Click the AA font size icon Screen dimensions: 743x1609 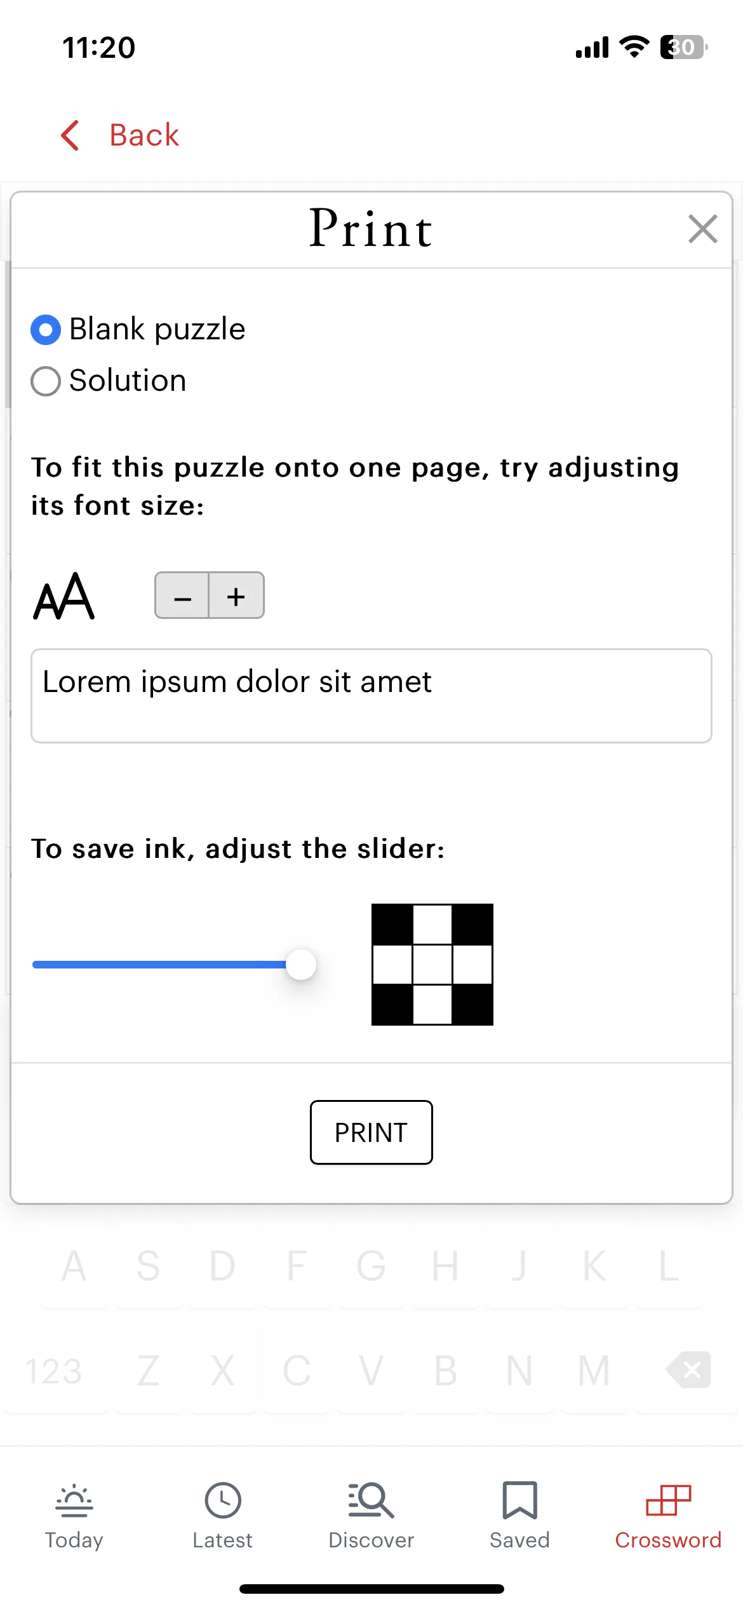click(x=64, y=596)
